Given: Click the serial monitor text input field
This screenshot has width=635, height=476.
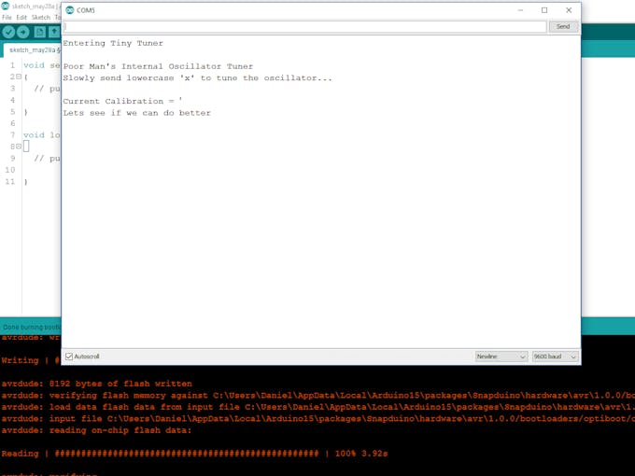Looking at the screenshot, I should [304, 27].
